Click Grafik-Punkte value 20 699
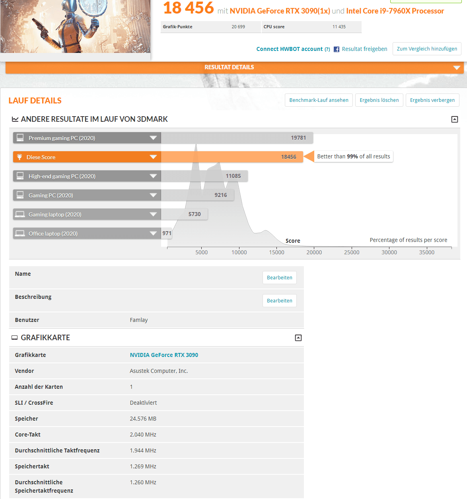 click(x=238, y=27)
